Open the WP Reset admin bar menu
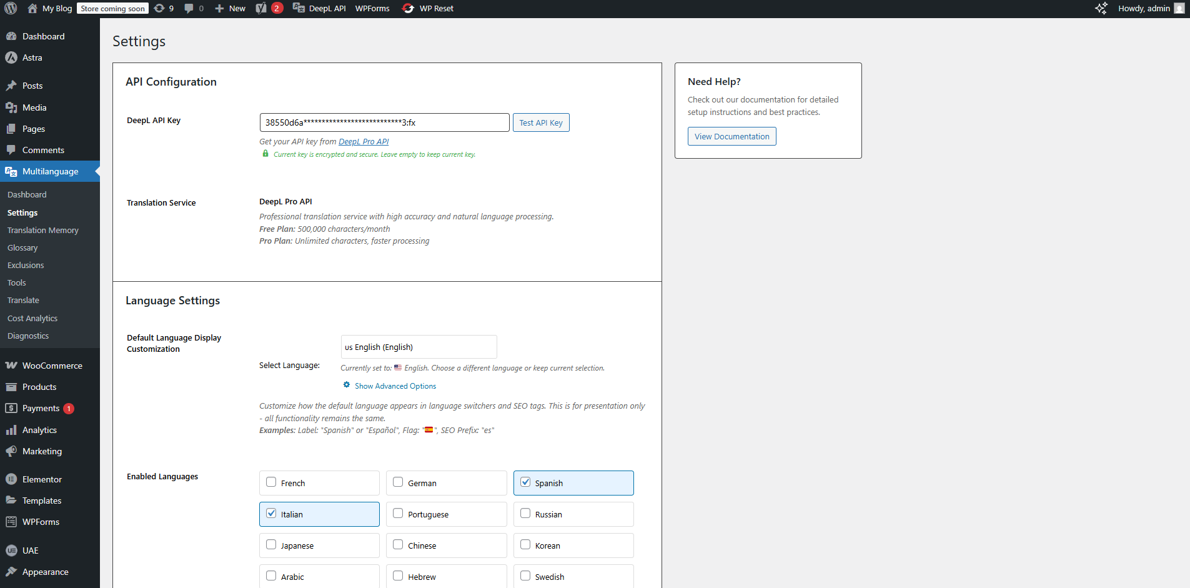Viewport: 1190px width, 588px height. (x=428, y=9)
